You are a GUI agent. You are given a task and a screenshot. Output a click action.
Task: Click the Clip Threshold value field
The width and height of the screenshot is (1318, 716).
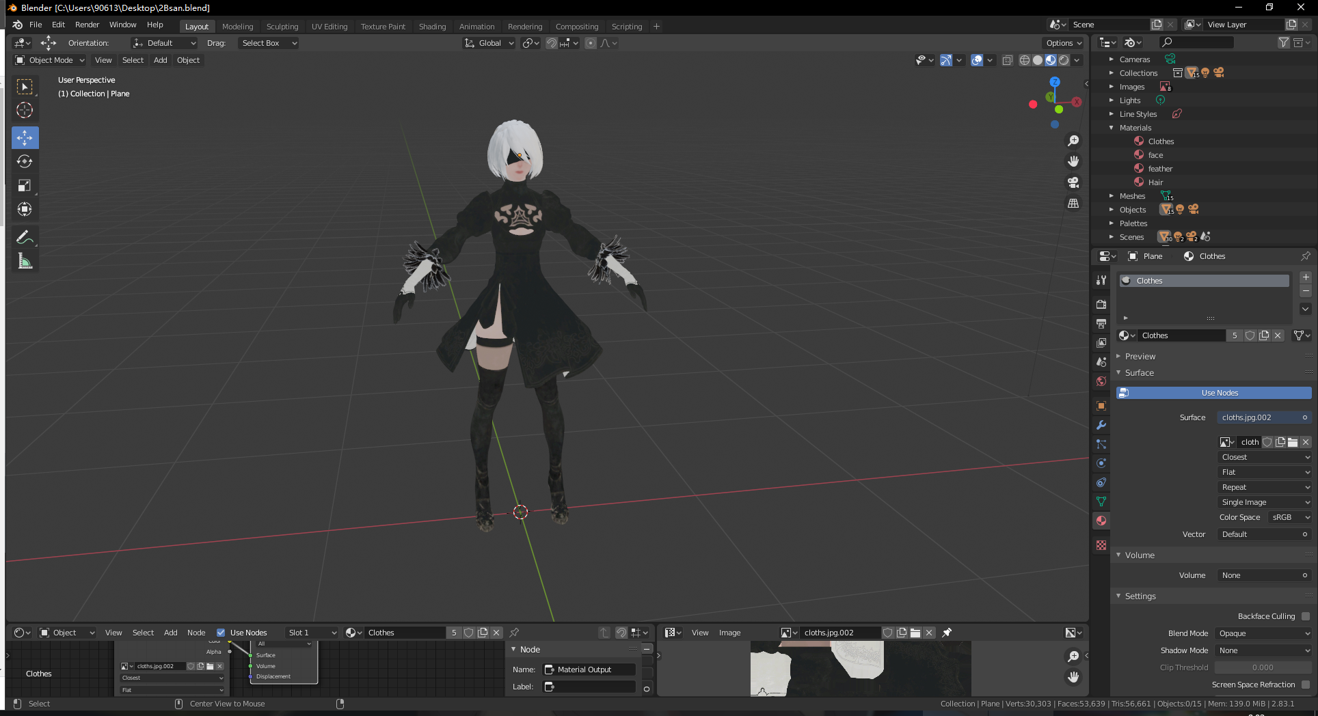[1263, 667]
